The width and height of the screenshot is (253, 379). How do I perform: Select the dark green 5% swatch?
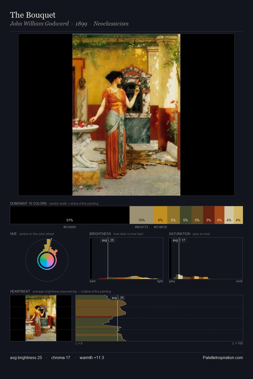click(186, 215)
